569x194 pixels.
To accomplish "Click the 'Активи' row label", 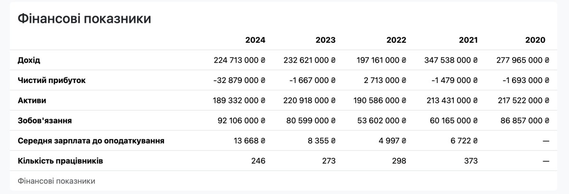I will 32,101.
